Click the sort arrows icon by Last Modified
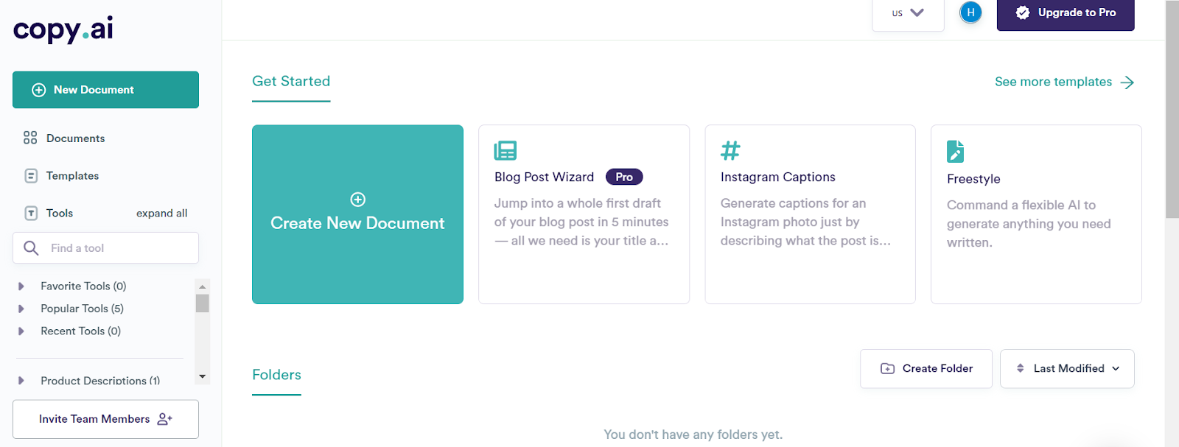This screenshot has height=447, width=1179. click(1021, 368)
